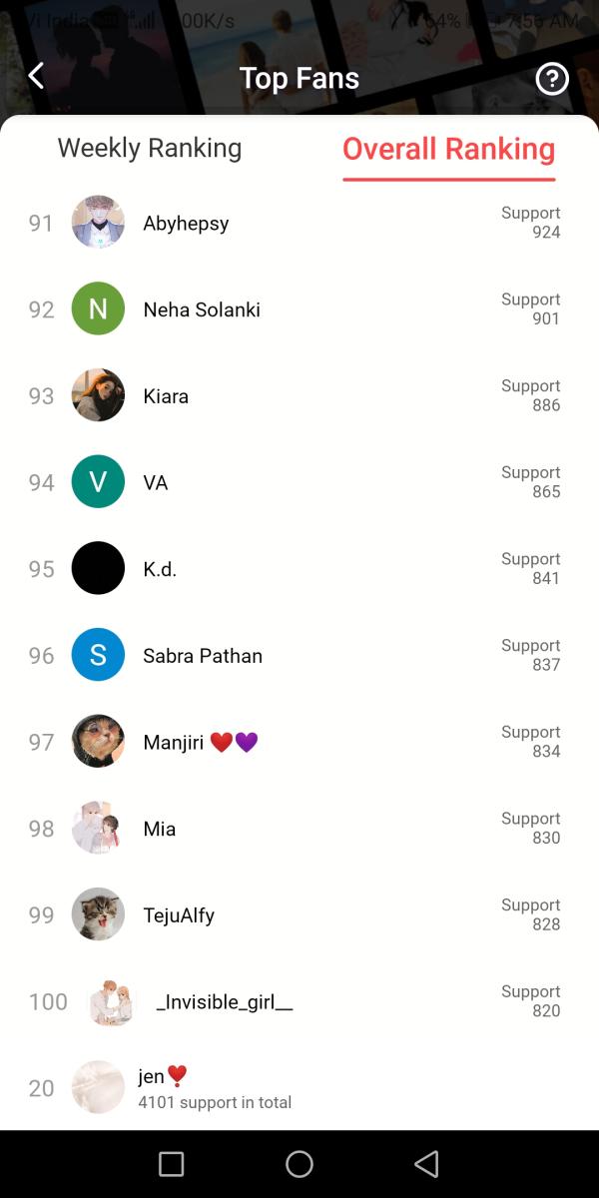This screenshot has height=1198, width=599.
Task: Select the Overall Ranking tab
Action: pyautogui.click(x=448, y=150)
